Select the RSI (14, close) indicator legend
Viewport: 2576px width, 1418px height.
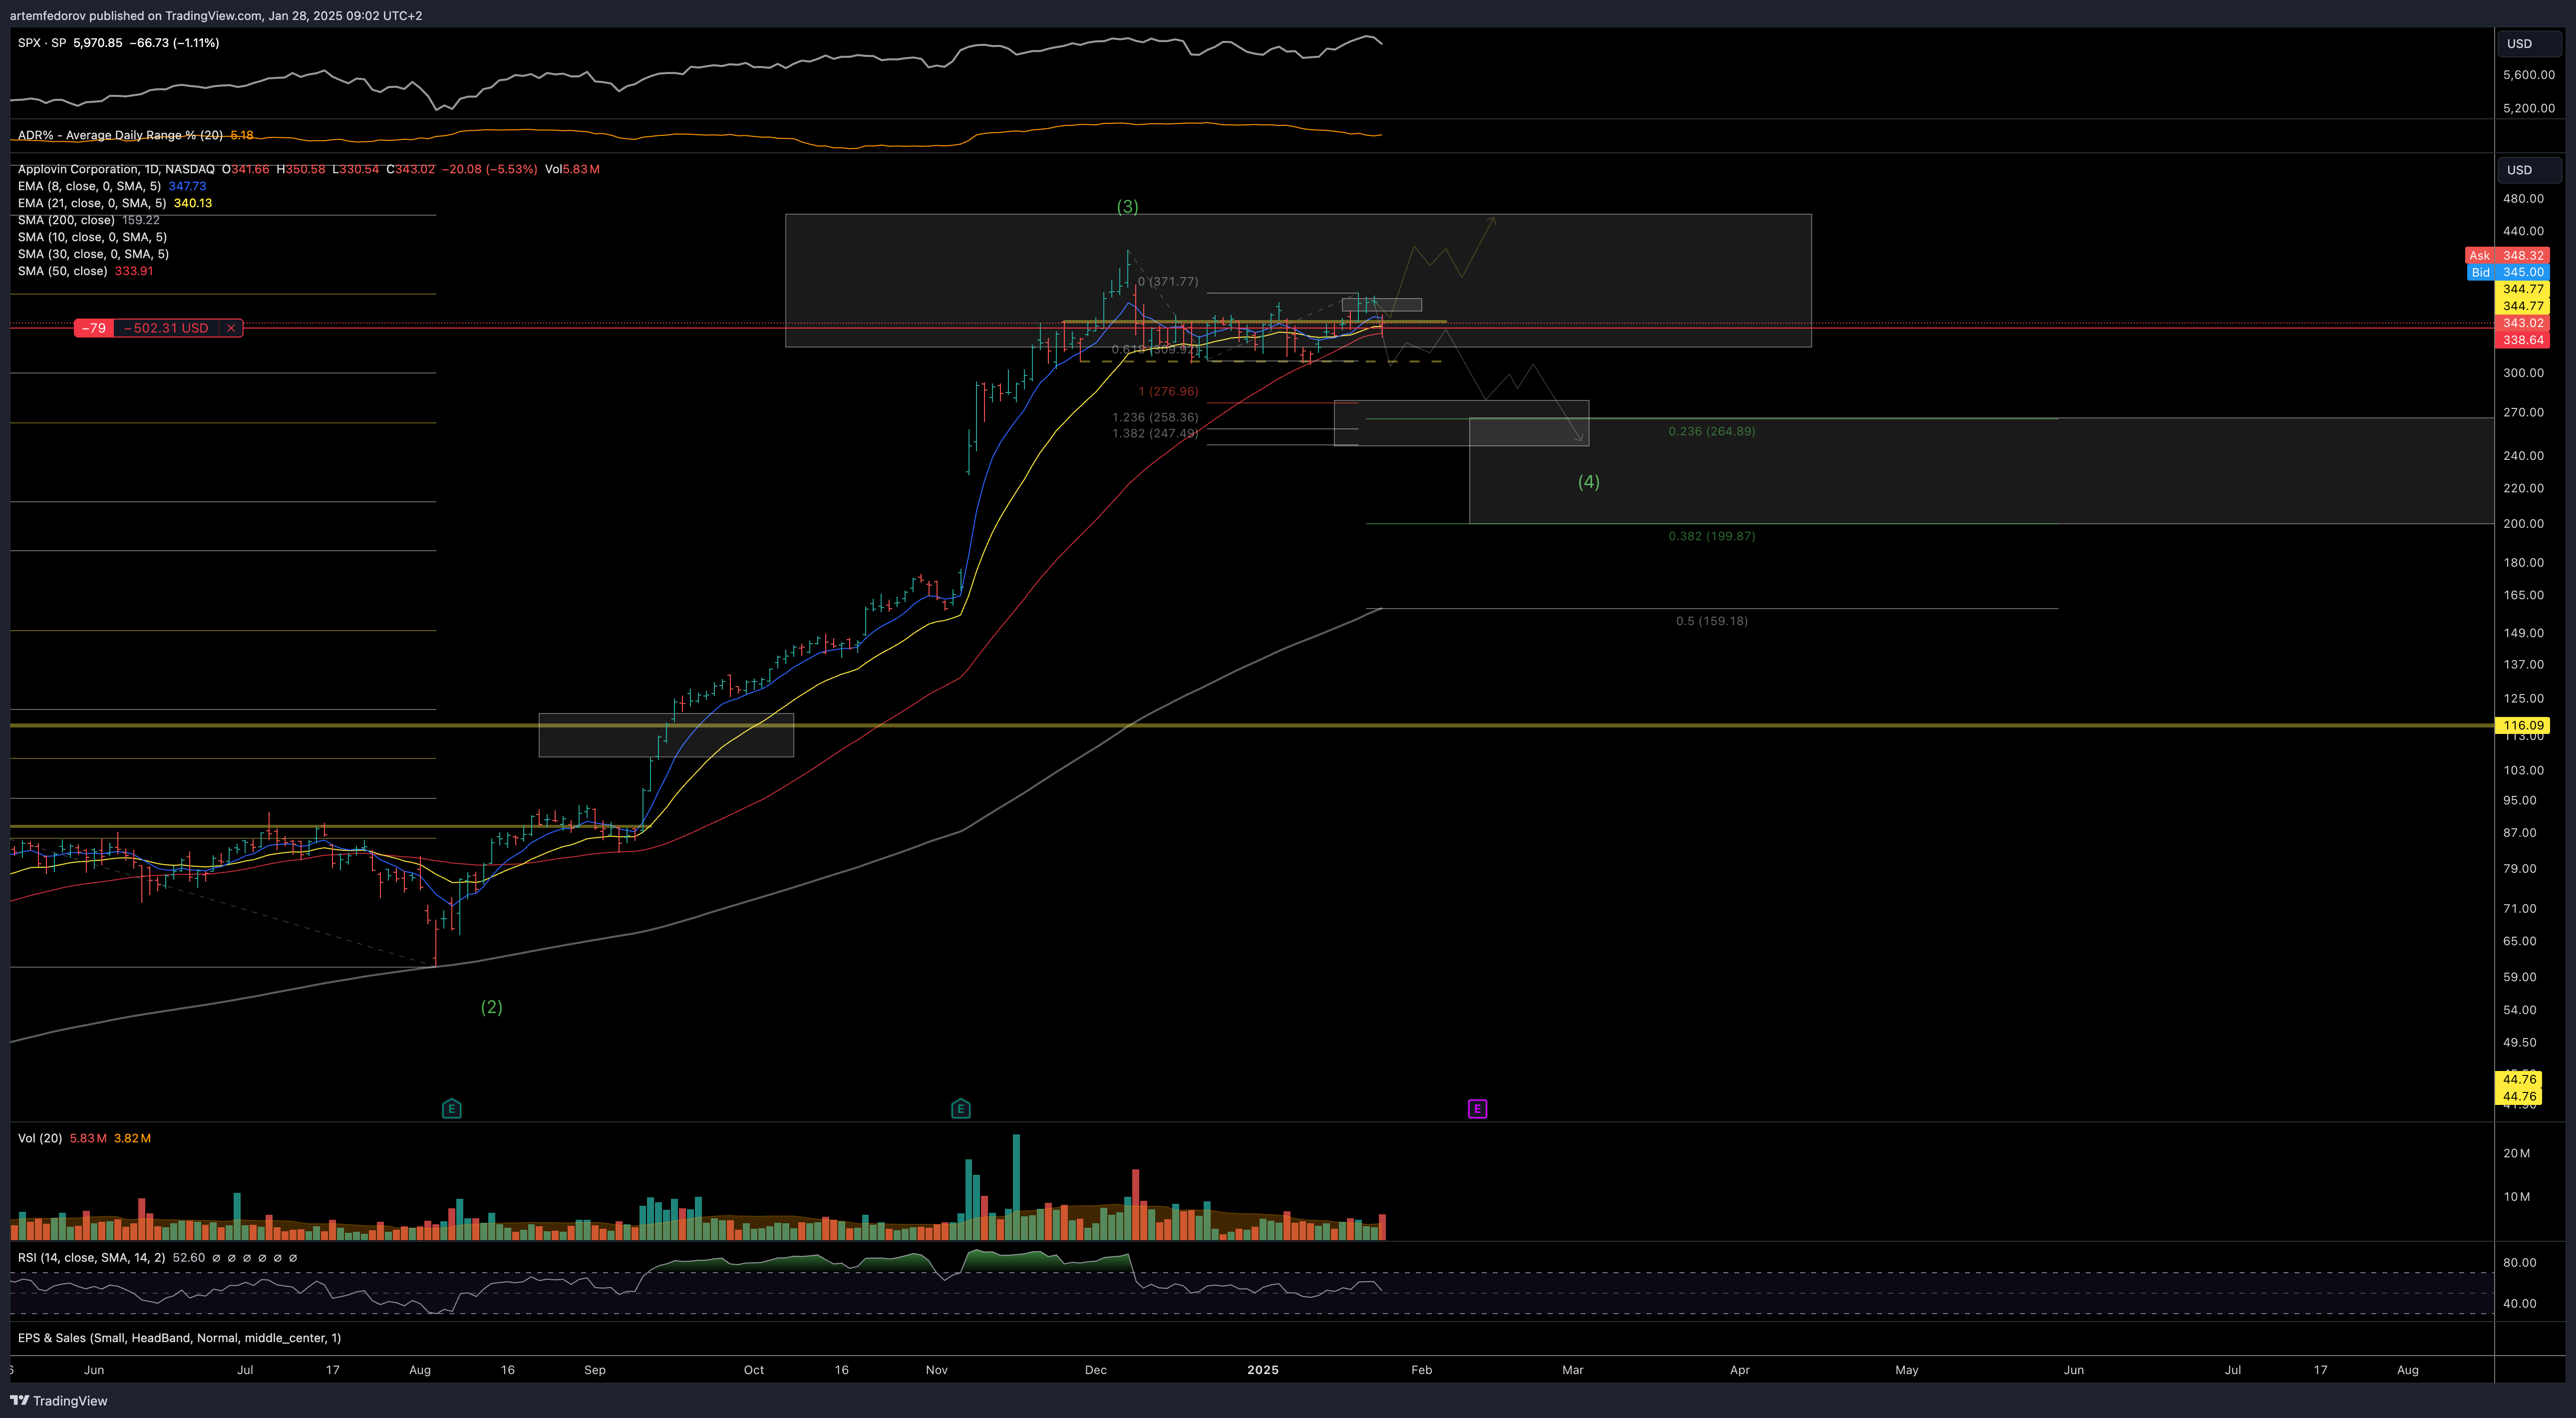tap(91, 1258)
